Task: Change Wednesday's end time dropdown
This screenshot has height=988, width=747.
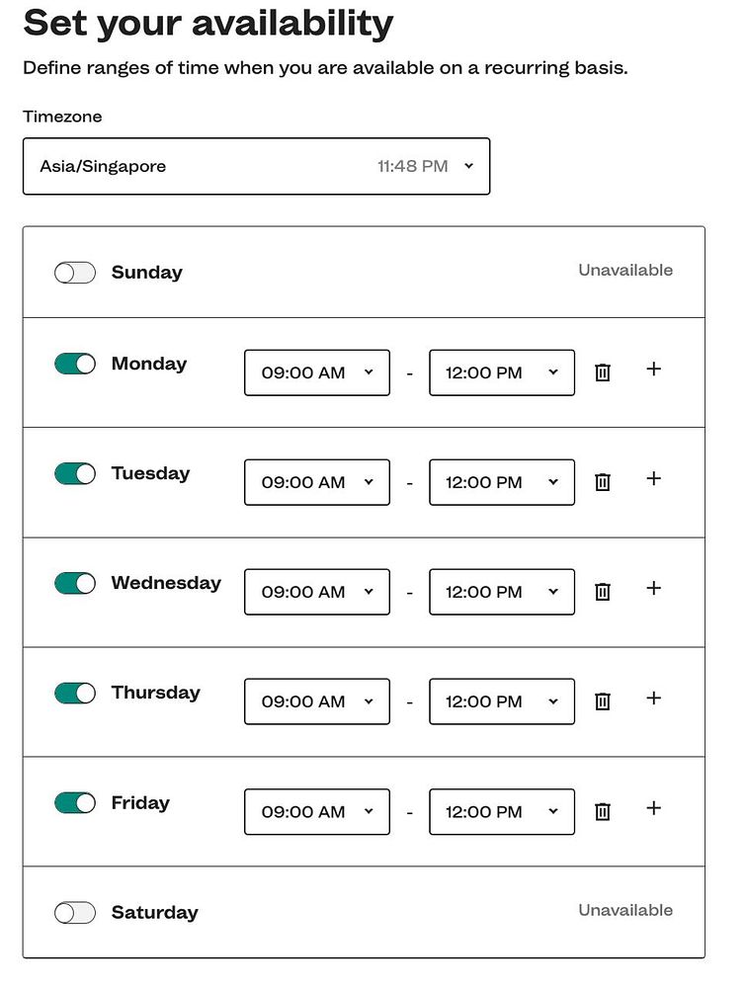Action: tap(502, 592)
